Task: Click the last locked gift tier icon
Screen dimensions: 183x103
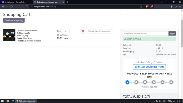Action: tap(171, 82)
